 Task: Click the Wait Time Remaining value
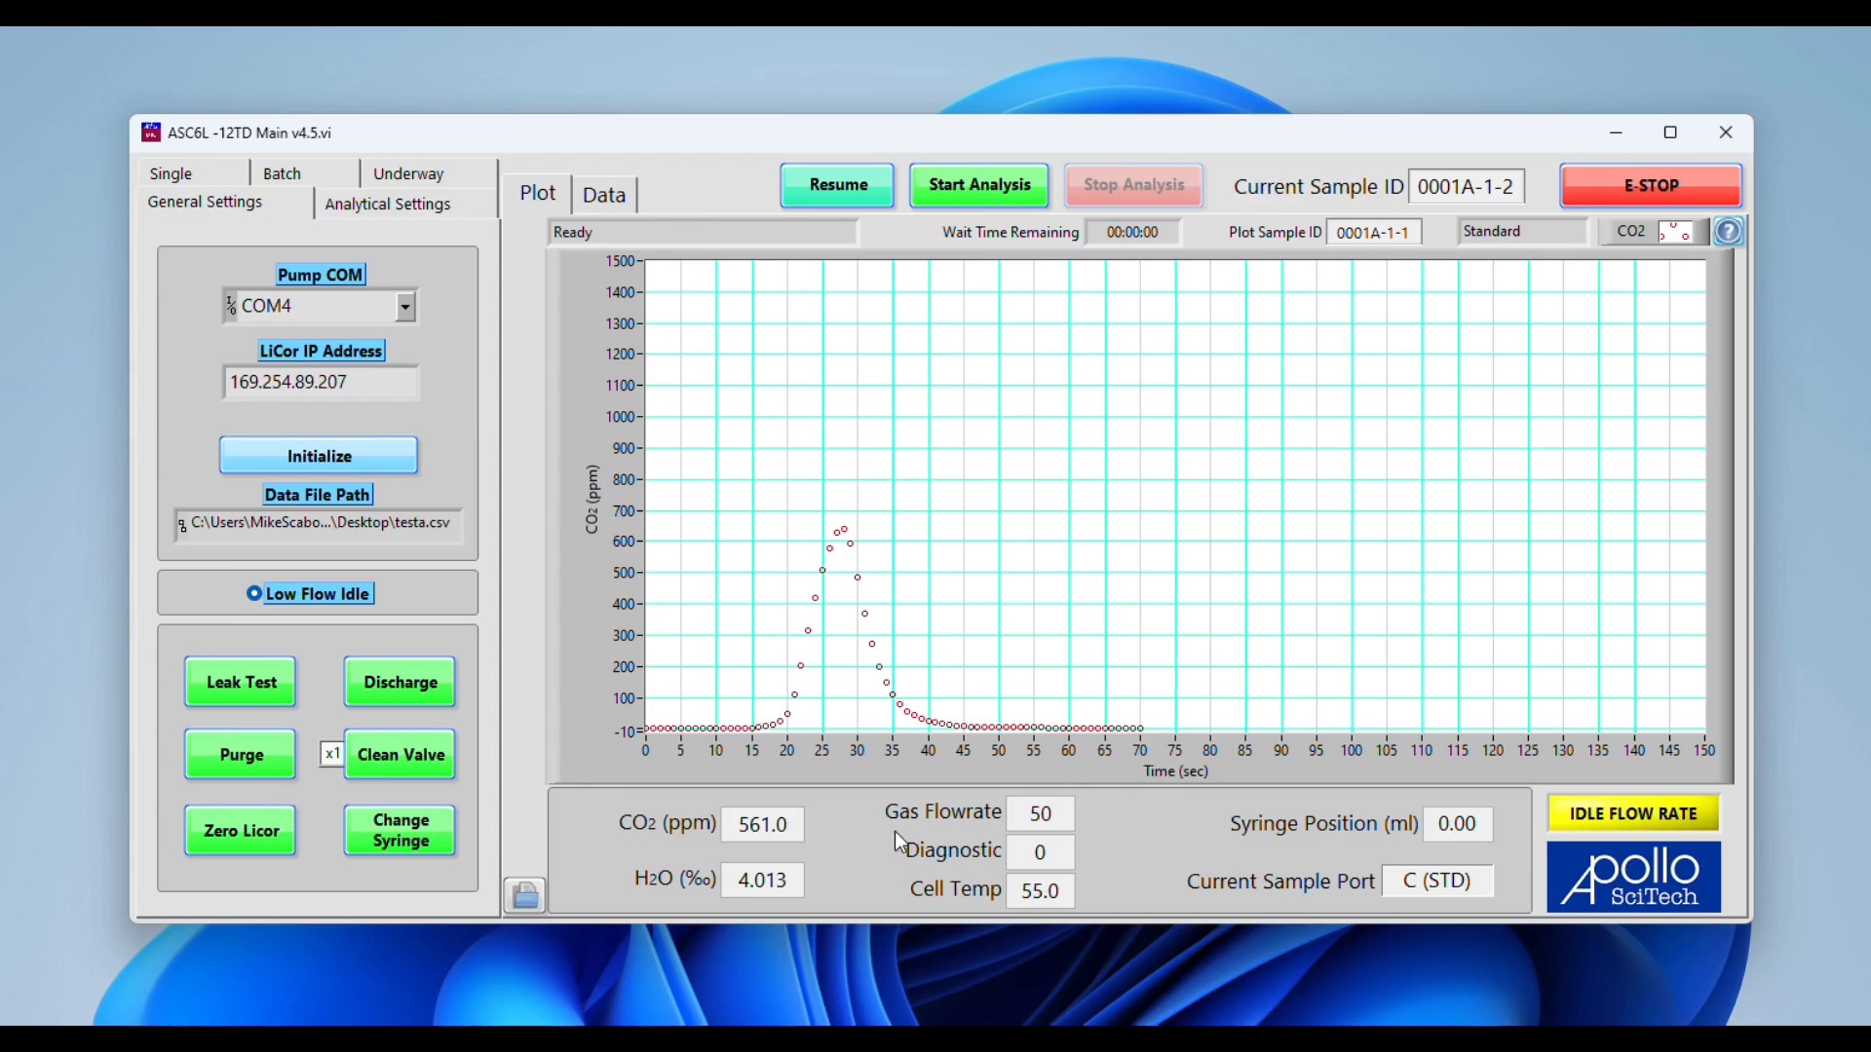[1133, 232]
